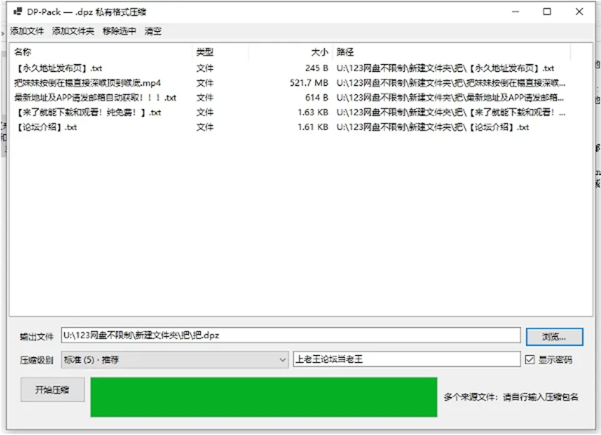Select the 最新地址及APP请发邮箱自动获取 txt file name

95,98
